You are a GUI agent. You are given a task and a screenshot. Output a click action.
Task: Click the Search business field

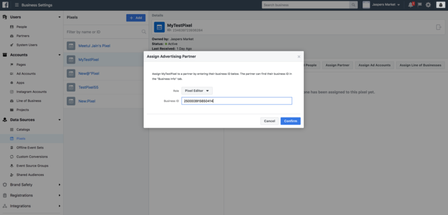[305, 5]
